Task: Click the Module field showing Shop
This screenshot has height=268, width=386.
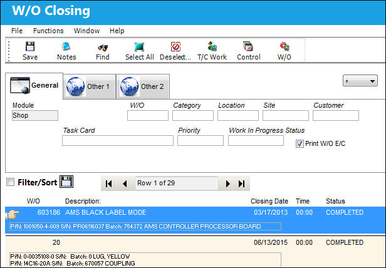Action: coord(35,115)
